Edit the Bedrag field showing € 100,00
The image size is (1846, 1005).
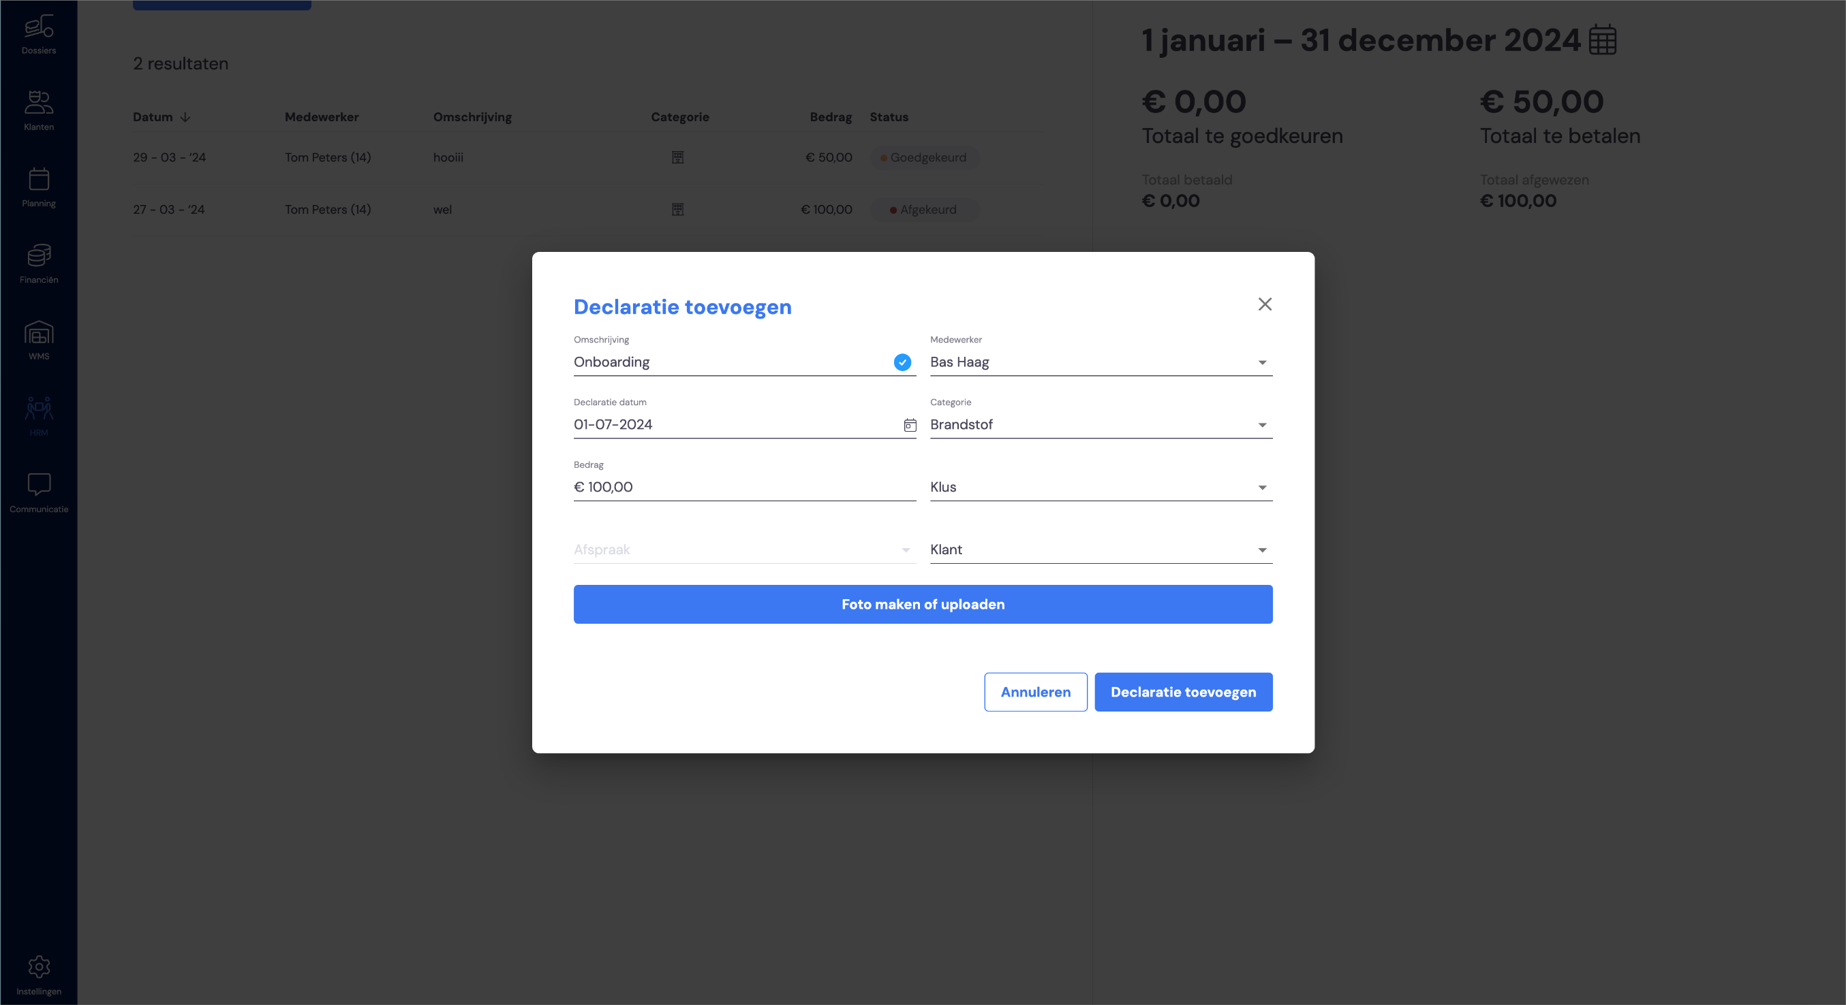click(745, 487)
